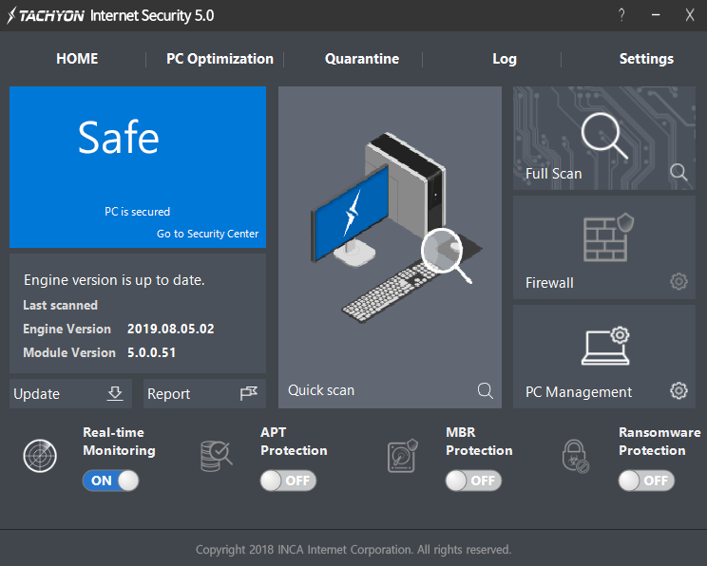The image size is (707, 566).
Task: Click the Report button
Action: [x=204, y=393]
